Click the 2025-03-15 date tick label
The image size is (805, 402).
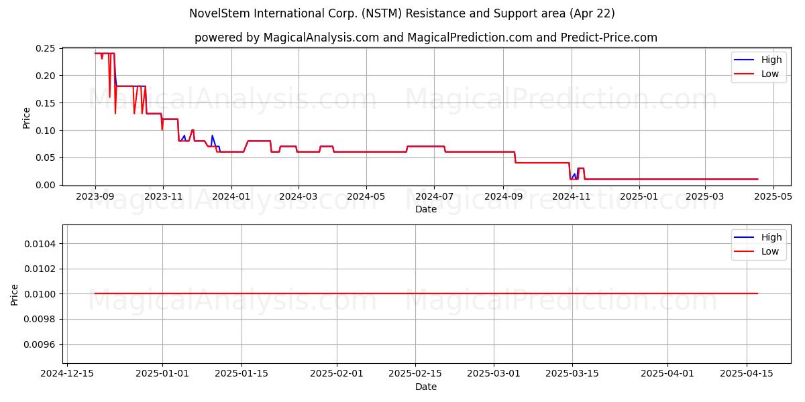click(572, 374)
